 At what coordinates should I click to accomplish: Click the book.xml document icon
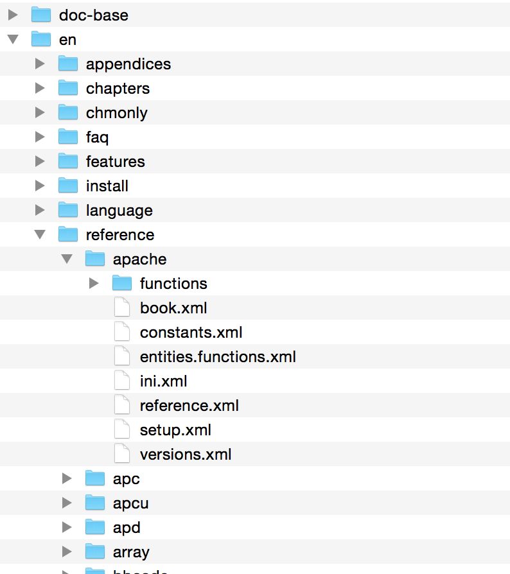(x=122, y=308)
